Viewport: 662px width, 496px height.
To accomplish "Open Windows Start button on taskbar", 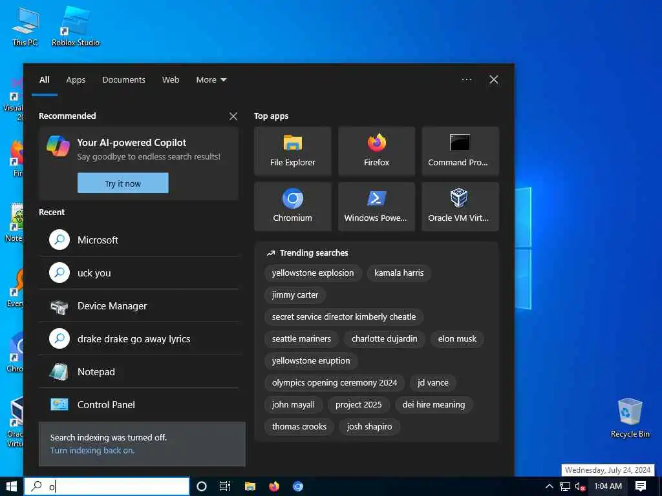I will coord(12,486).
